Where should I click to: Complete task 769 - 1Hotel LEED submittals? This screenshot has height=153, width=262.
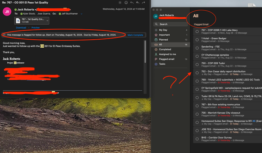[x=197, y=81]
